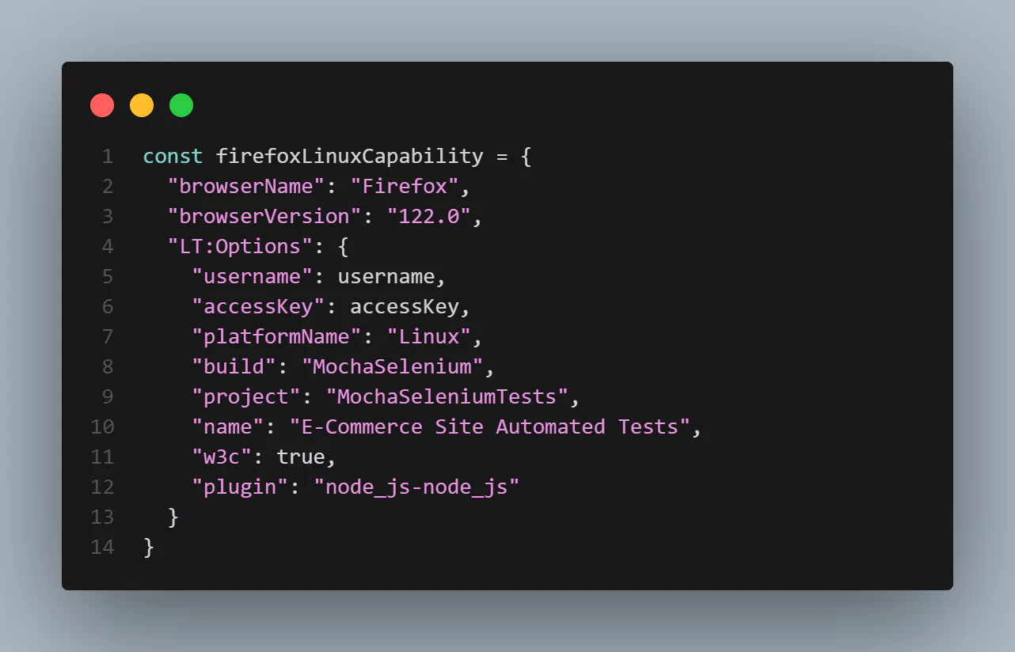The width and height of the screenshot is (1015, 652).
Task: Click the const keyword on line 1
Action: (x=173, y=156)
